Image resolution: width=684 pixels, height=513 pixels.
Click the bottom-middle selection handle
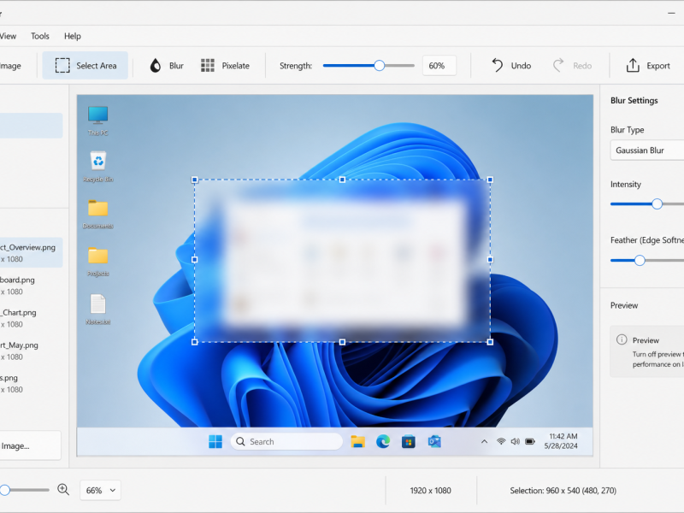point(343,342)
